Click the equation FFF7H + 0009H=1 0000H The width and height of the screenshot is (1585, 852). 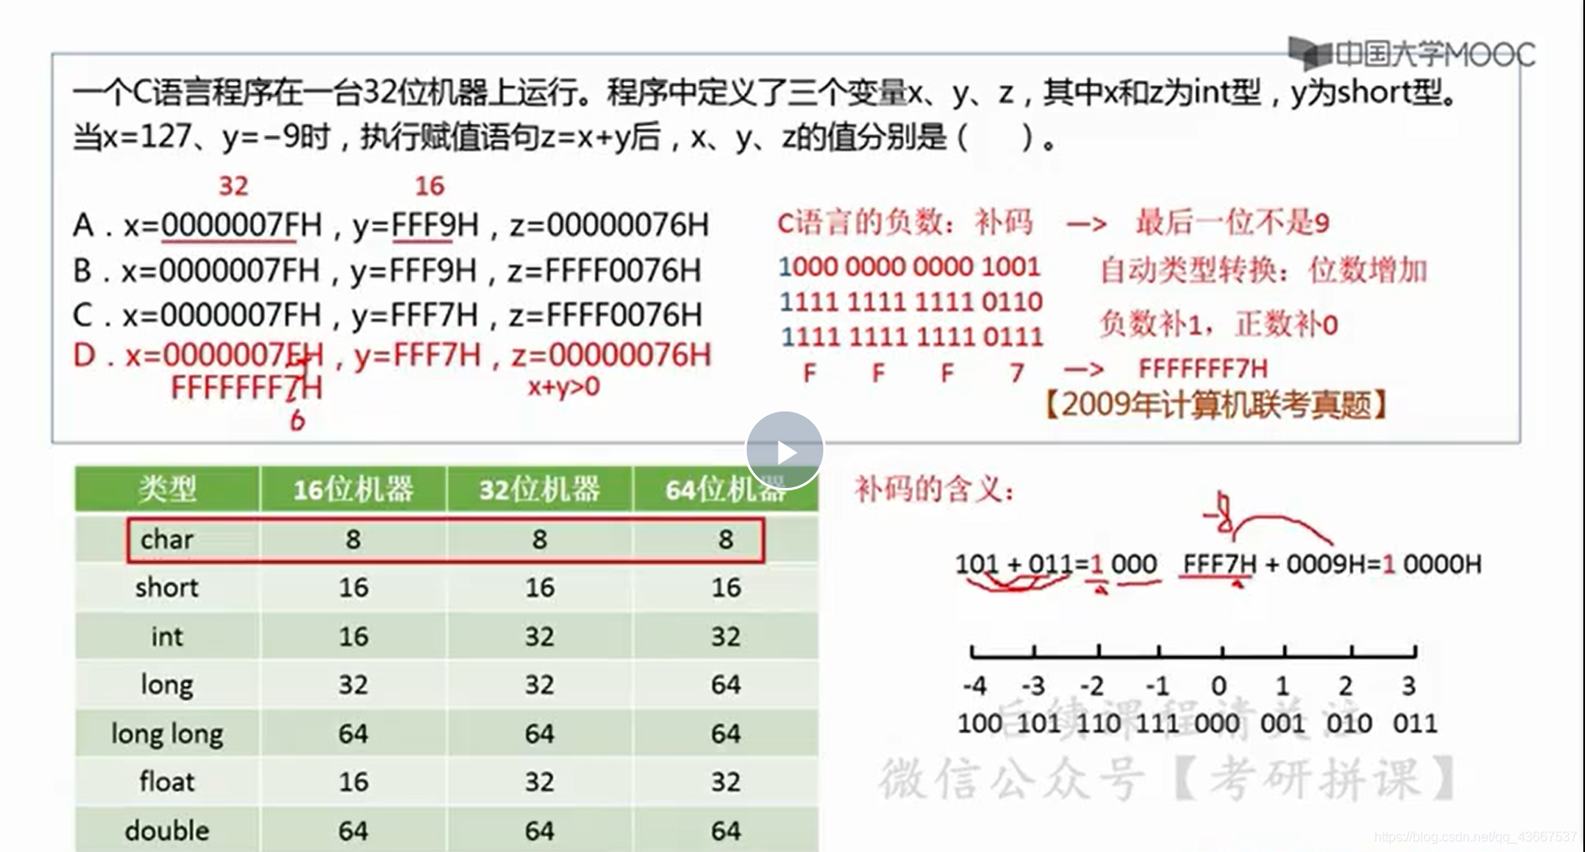(x=1332, y=564)
